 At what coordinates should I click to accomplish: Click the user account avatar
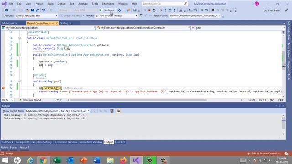(x=256, y=4)
